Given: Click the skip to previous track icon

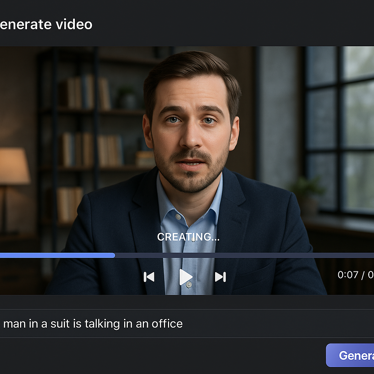Looking at the screenshot, I should 149,277.
